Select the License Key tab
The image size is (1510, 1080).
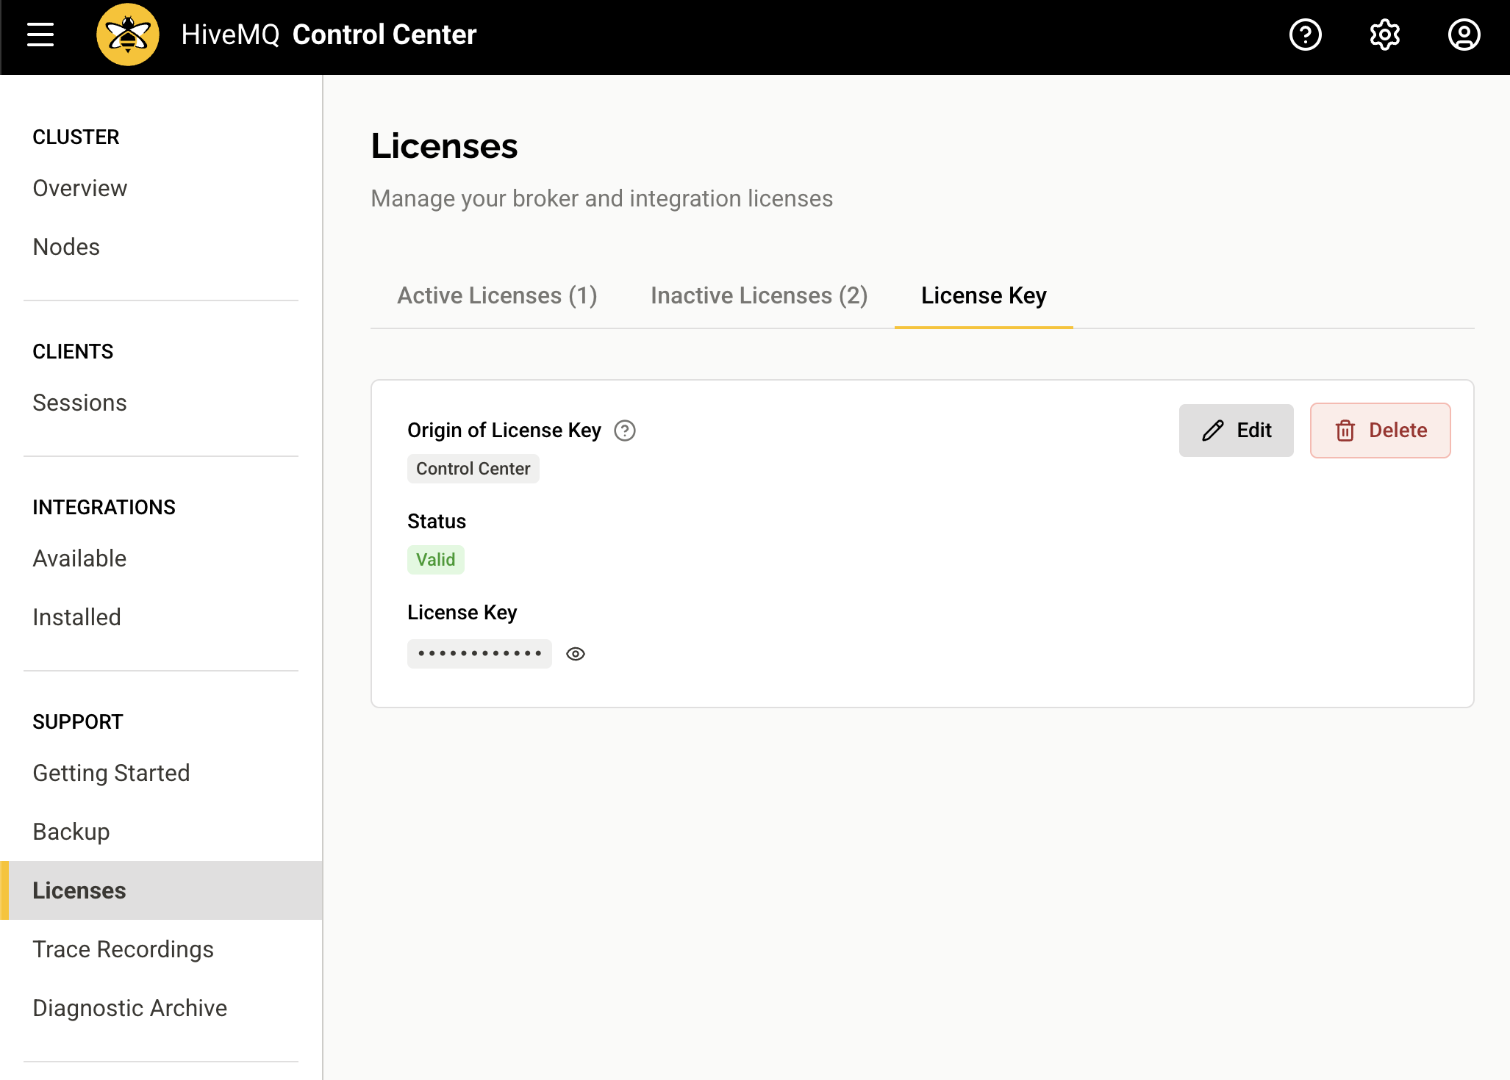(x=984, y=295)
